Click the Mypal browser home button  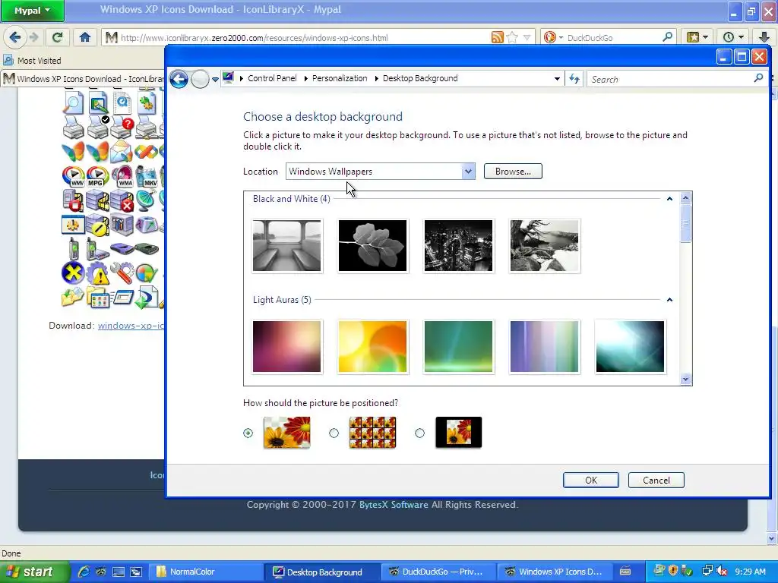click(x=85, y=37)
